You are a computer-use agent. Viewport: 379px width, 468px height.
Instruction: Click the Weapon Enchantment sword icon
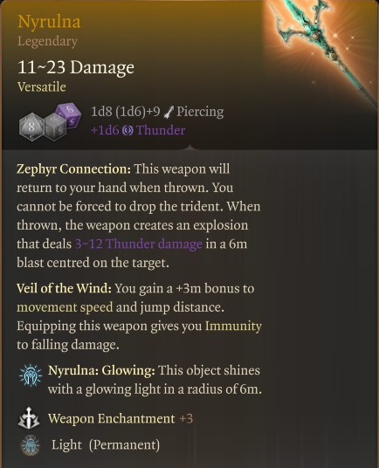[x=29, y=418]
